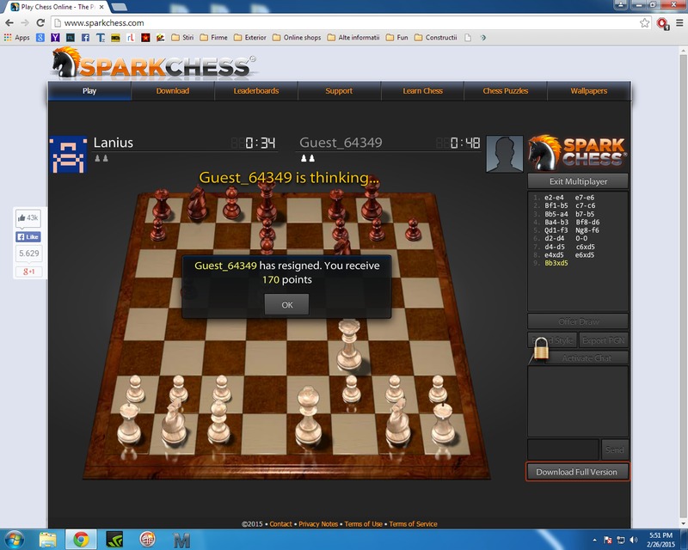Click the Exit Multiplayer button
Viewport: 688px width, 550px height.
click(x=578, y=181)
